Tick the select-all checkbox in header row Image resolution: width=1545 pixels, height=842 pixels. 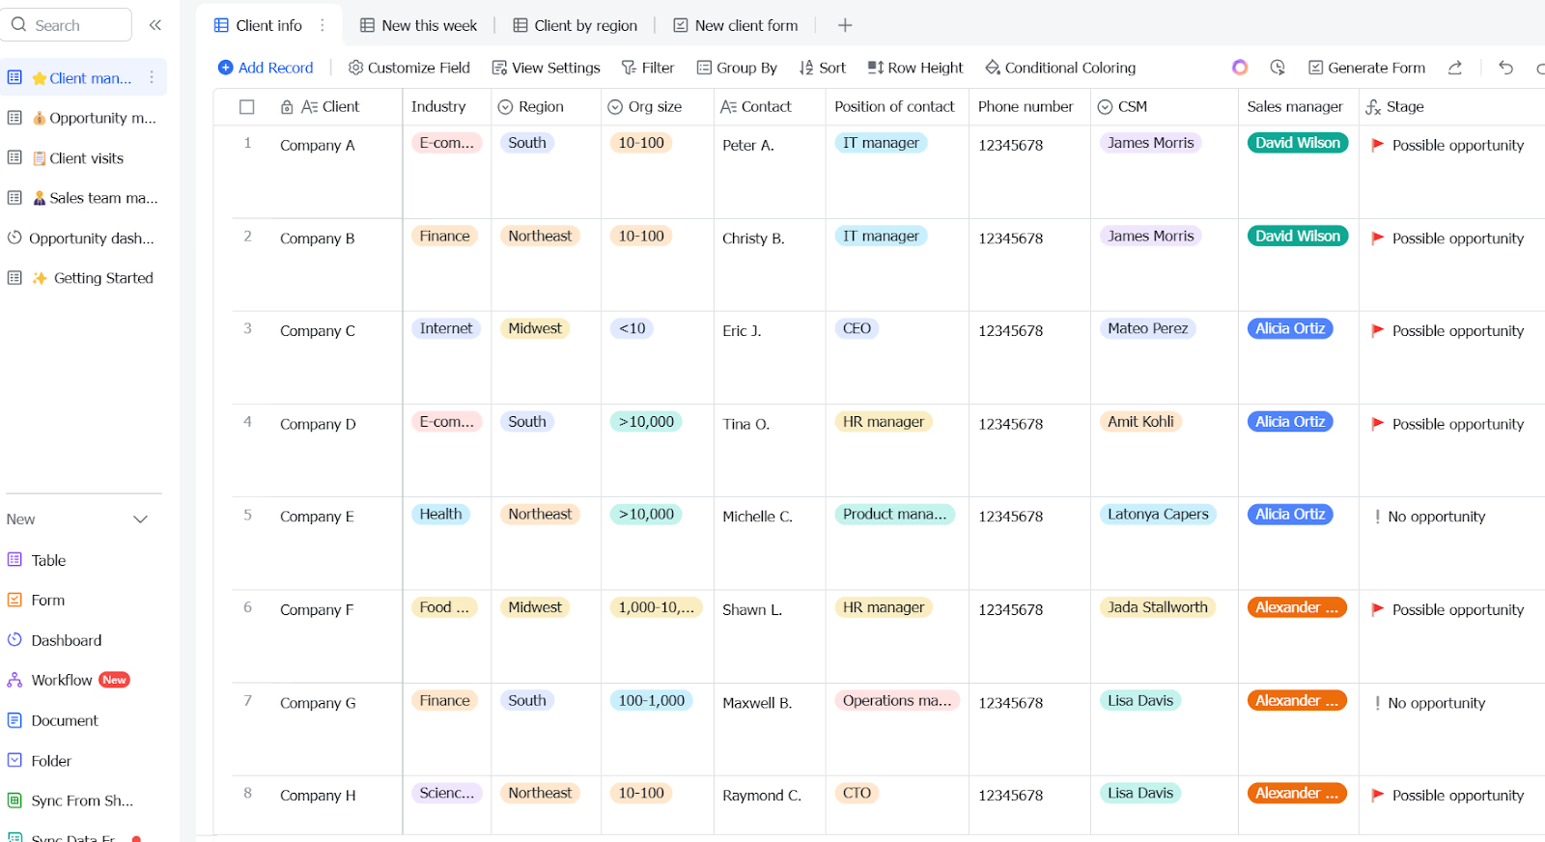247,107
